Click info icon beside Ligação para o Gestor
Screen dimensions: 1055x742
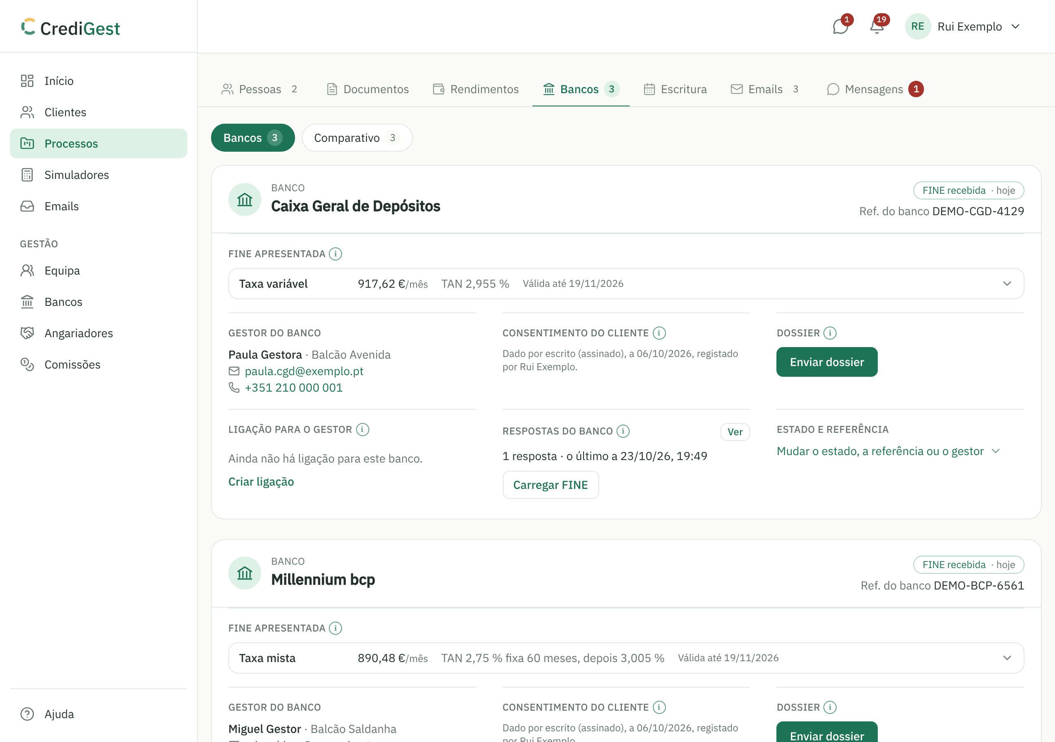pos(363,430)
